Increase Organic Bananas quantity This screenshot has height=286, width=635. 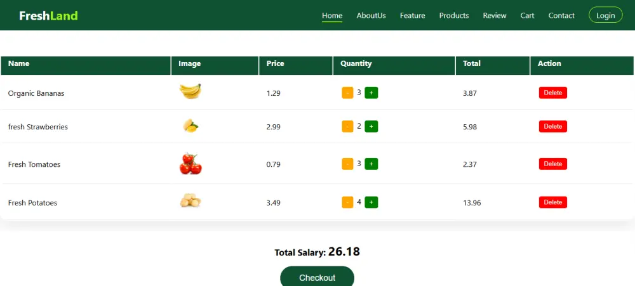coord(371,93)
